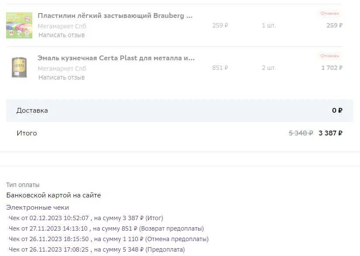Select the unit price '259 ₽'
The image size is (360, 256).
tap(220, 25)
